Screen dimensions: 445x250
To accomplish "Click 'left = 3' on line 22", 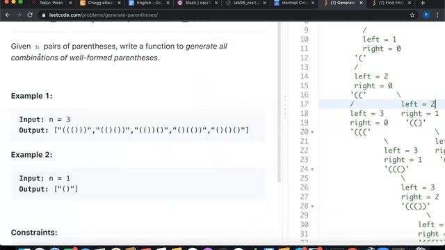I will 401,151.
